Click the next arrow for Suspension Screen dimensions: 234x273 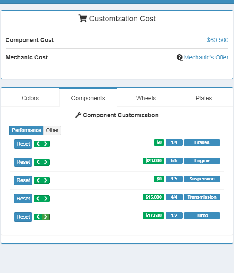pos(46,180)
